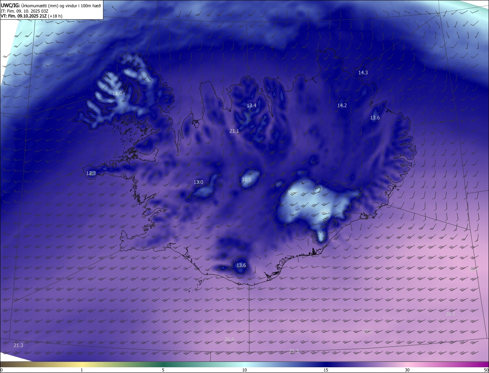Select the 12.3 value at Snæfellsnes tip
This screenshot has height=373, width=489.
pyautogui.click(x=91, y=173)
